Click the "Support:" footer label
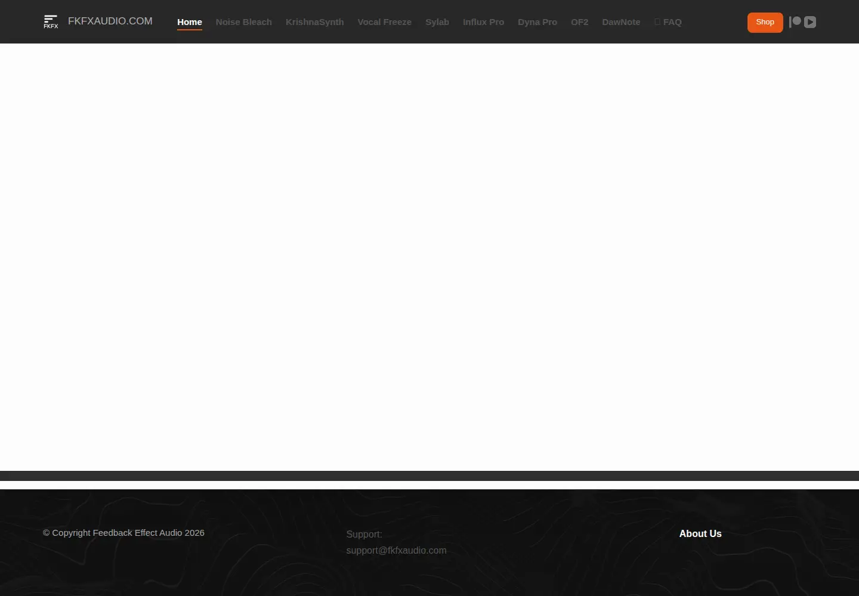 (x=364, y=534)
